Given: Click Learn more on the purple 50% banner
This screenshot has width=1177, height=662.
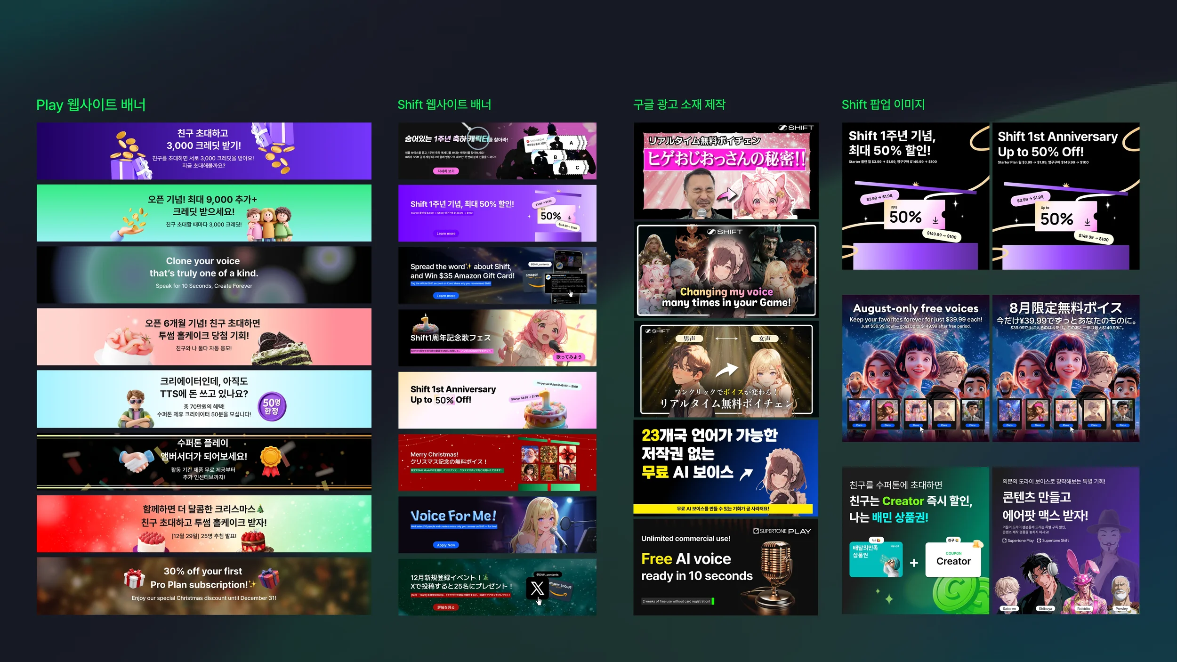Looking at the screenshot, I should [445, 234].
